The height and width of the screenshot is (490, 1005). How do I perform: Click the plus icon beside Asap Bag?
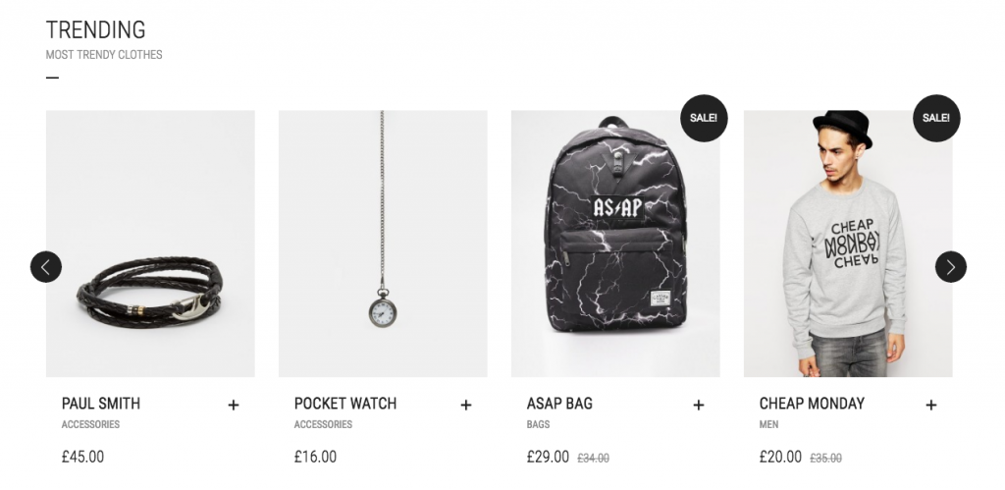(699, 405)
